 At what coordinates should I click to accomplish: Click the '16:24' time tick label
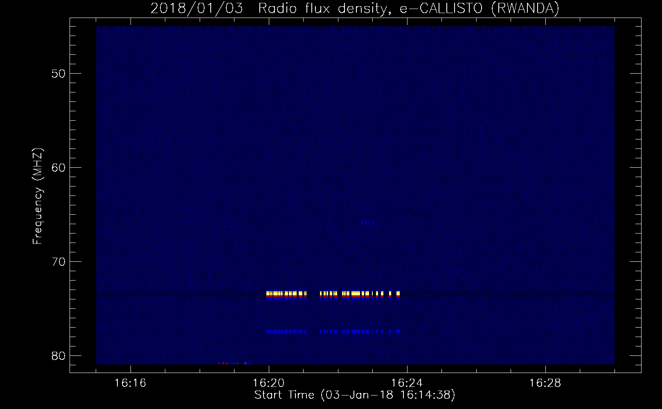pyautogui.click(x=407, y=383)
